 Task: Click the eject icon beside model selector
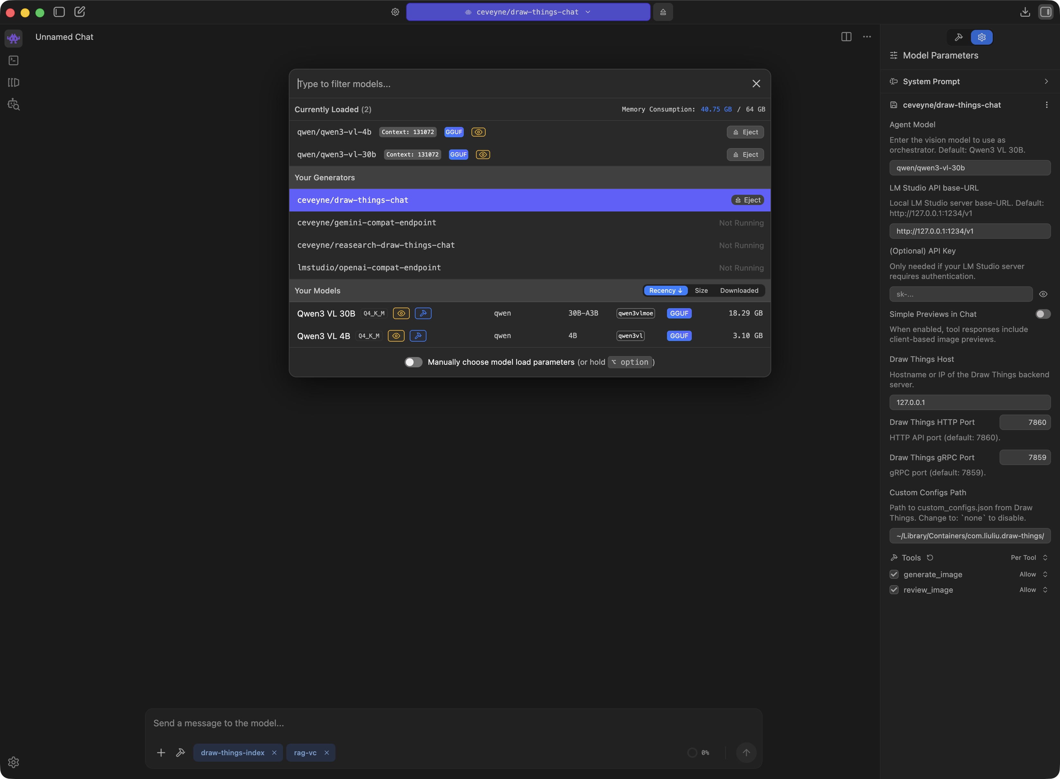[662, 12]
